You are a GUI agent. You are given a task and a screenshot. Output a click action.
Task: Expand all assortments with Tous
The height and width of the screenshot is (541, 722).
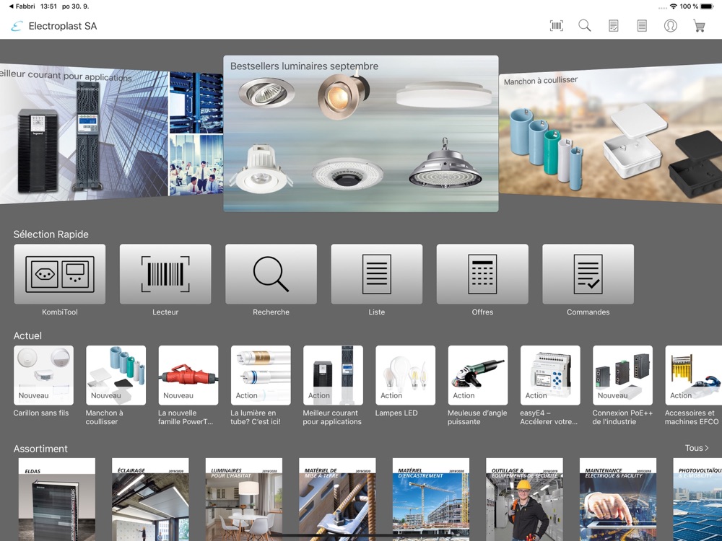(x=696, y=448)
